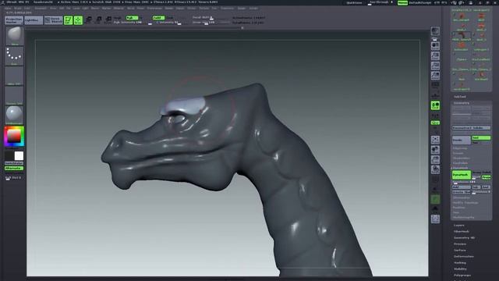This screenshot has height=281, width=499.
Task: Click the Move icon in right shelf
Action: pos(435,150)
